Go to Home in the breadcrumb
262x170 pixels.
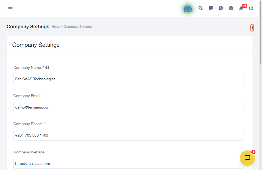pos(56,27)
